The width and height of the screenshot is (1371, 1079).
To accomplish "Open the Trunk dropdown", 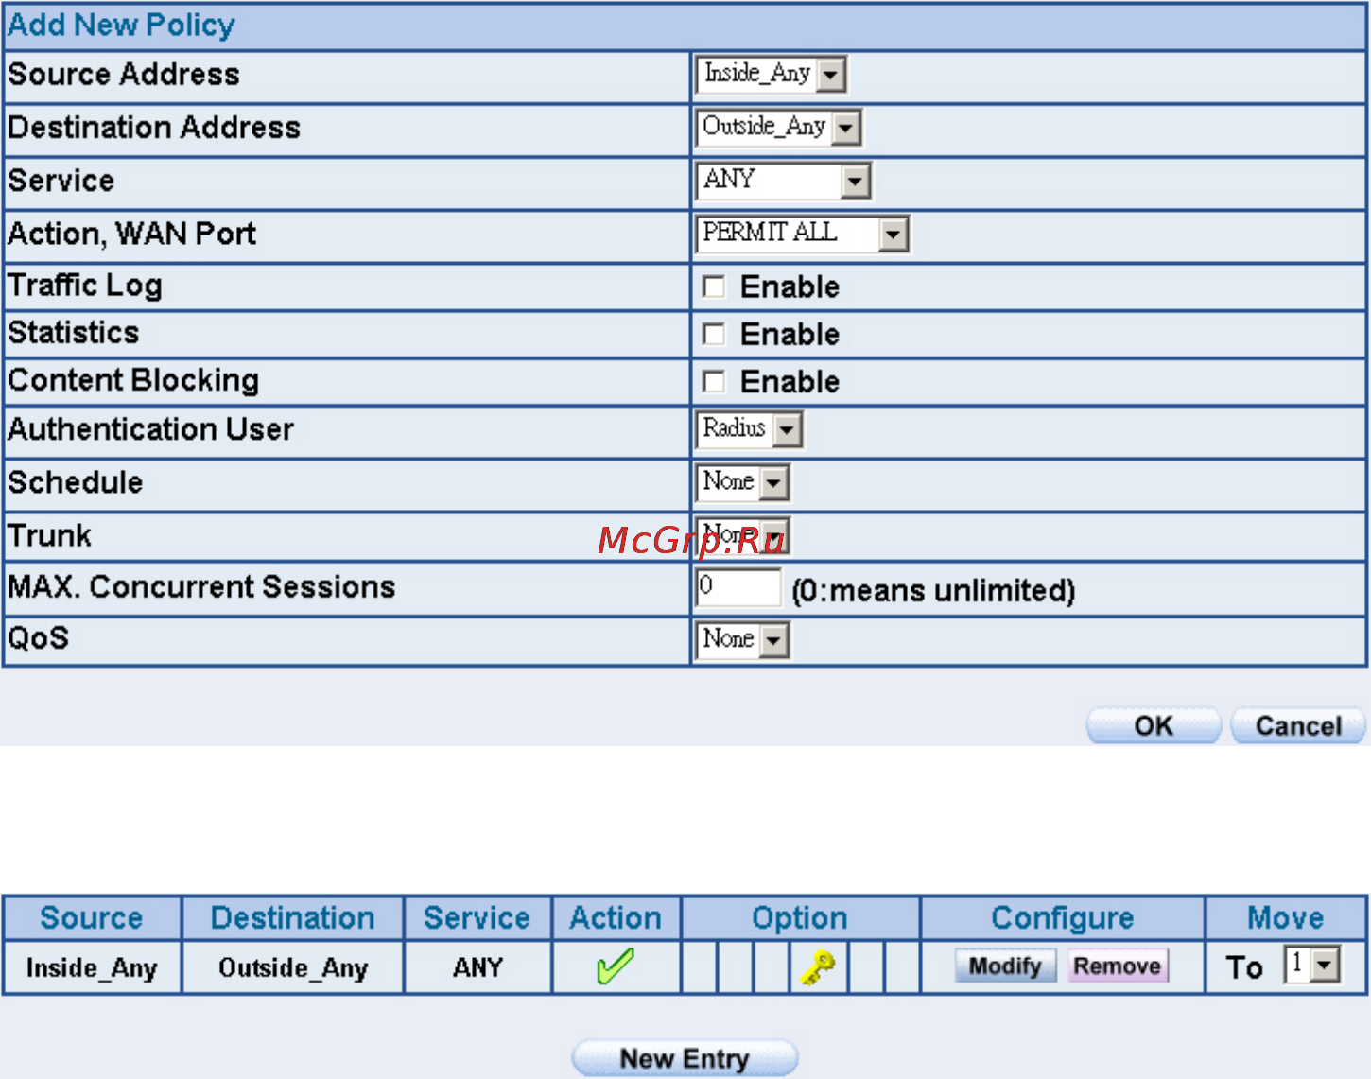I will (742, 536).
